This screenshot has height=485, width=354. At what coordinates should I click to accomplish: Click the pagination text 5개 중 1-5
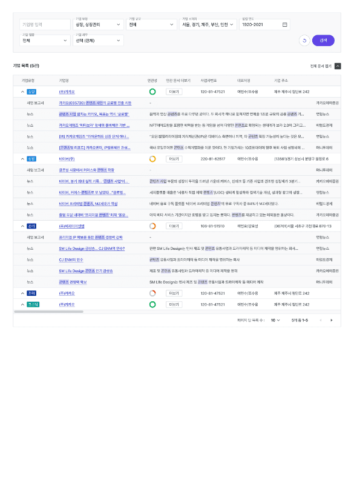tap(300, 320)
